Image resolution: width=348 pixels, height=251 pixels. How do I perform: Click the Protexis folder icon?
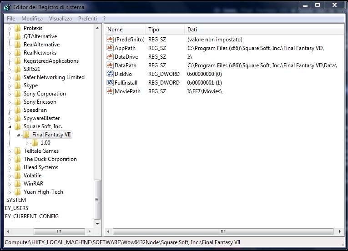pos(17,28)
